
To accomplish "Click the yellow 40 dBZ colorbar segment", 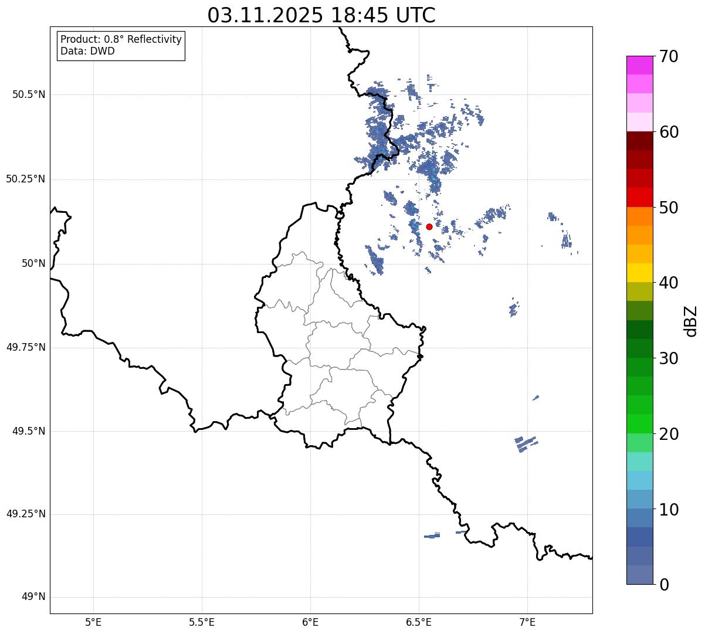I will (x=636, y=273).
